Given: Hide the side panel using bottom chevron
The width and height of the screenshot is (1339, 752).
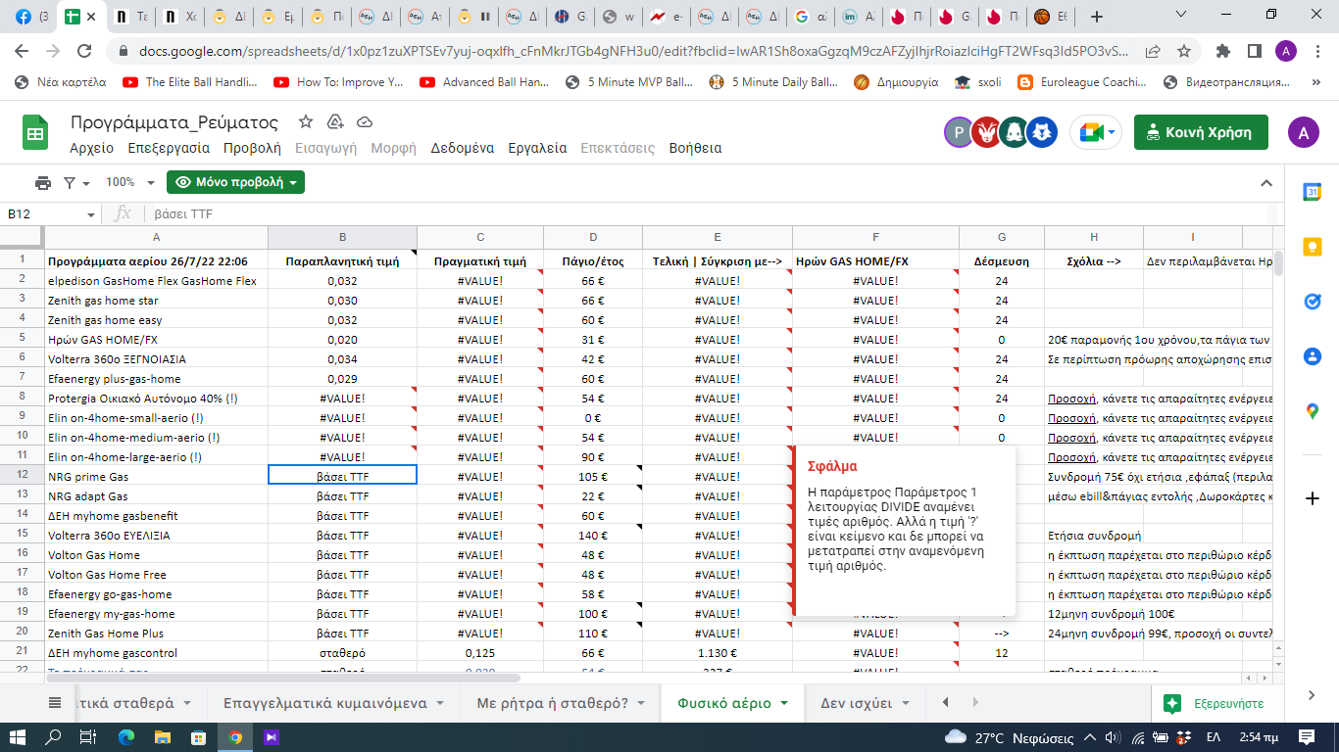Looking at the screenshot, I should (x=1312, y=694).
